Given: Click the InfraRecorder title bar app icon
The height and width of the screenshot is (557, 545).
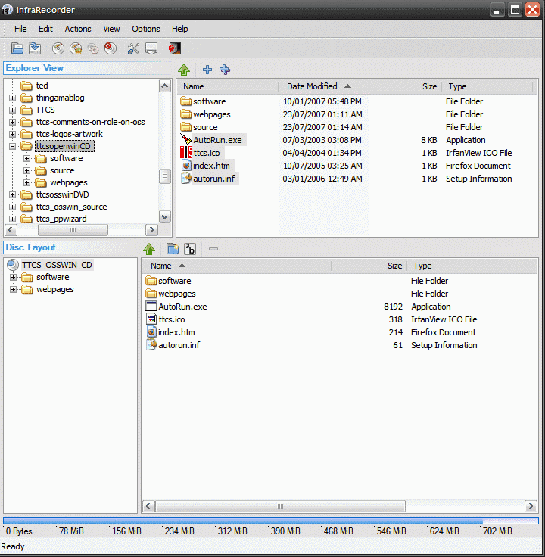Looking at the screenshot, I should (x=7, y=10).
